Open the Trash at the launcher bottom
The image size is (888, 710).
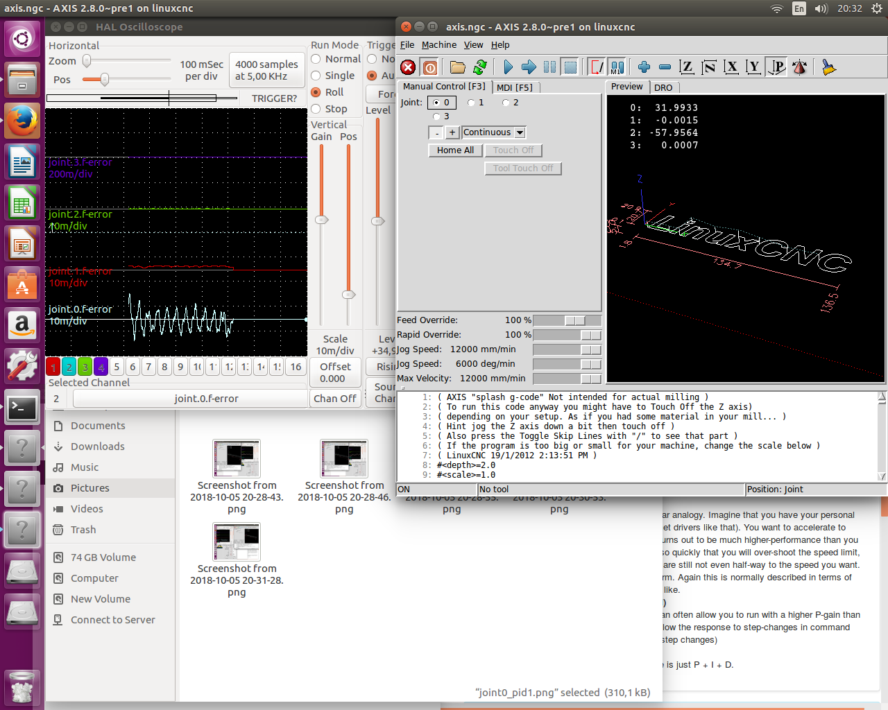click(22, 687)
